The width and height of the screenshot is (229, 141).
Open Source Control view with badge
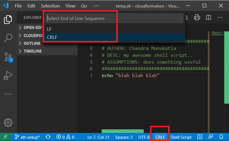(x=8, y=57)
